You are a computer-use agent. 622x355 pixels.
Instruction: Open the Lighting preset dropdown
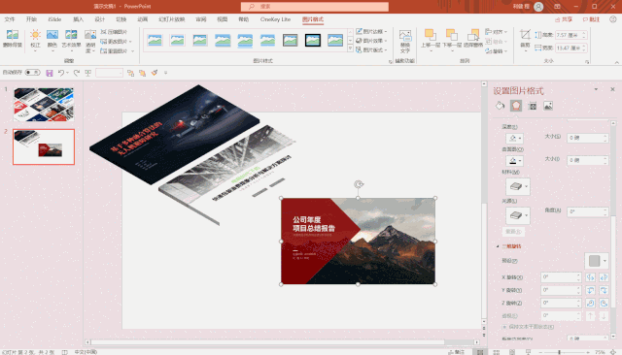pyautogui.click(x=518, y=215)
